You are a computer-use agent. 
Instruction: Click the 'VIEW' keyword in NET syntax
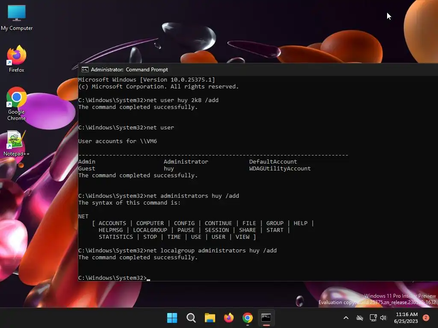243,237
